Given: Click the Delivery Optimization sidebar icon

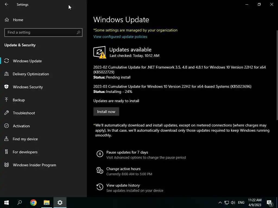Looking at the screenshot, I should tap(7, 74).
